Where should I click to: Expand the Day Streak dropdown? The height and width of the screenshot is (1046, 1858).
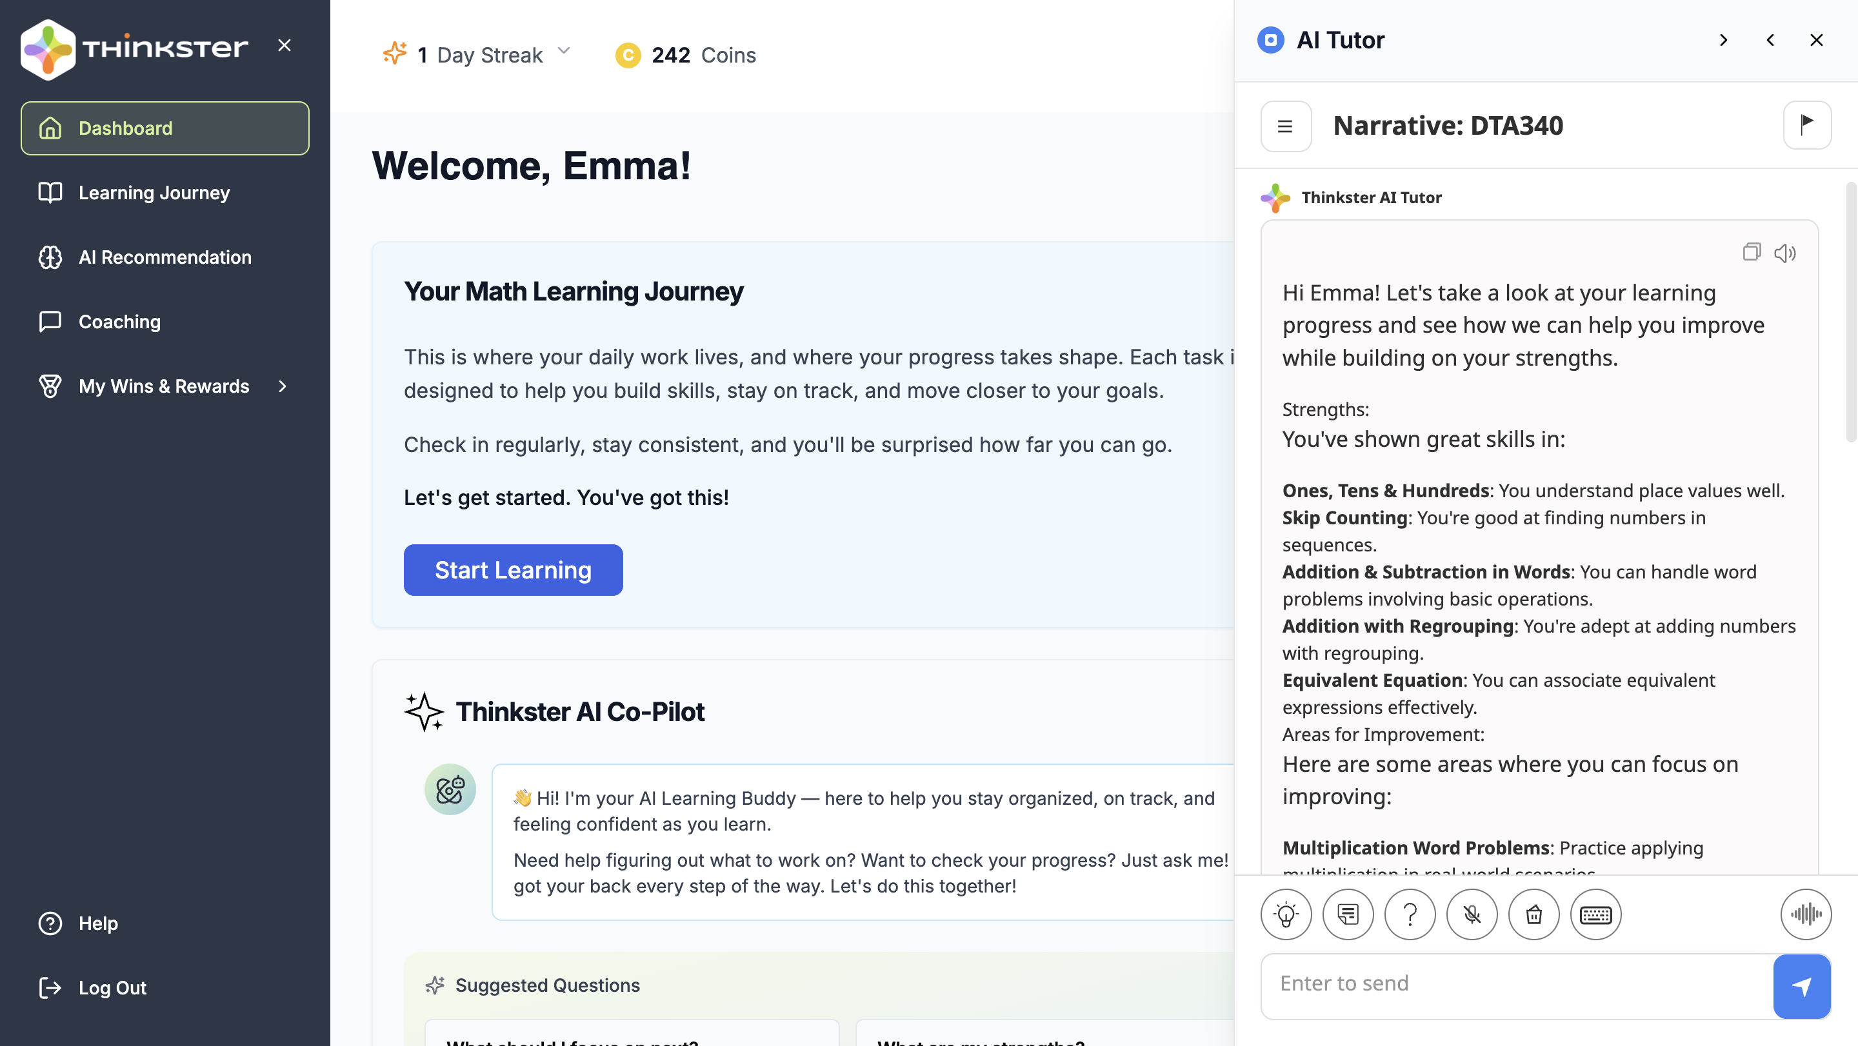click(x=566, y=51)
